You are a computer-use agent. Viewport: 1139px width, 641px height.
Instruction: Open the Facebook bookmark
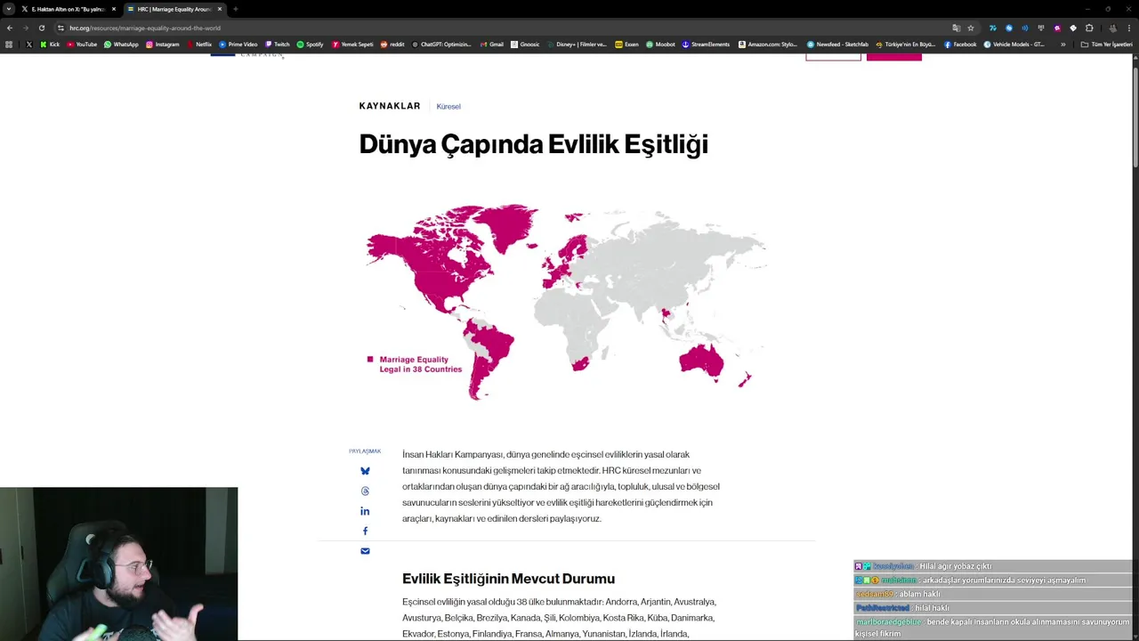coord(960,45)
